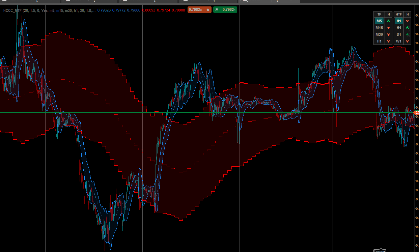Image resolution: width=419 pixels, height=252 pixels.
Task: Select the M5 timeframe in the TF panel
Action: pos(379,21)
